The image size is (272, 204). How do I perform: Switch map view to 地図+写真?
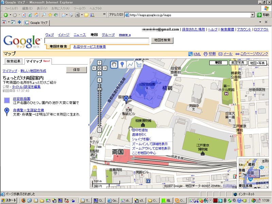(x=257, y=63)
